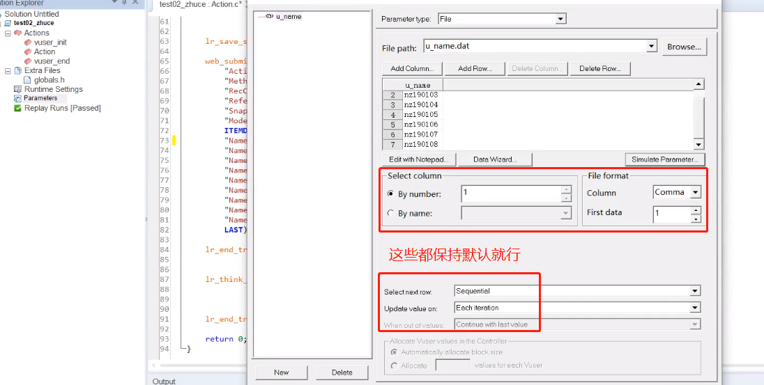Click the Action script icon
The width and height of the screenshot is (764, 385).
tap(28, 52)
